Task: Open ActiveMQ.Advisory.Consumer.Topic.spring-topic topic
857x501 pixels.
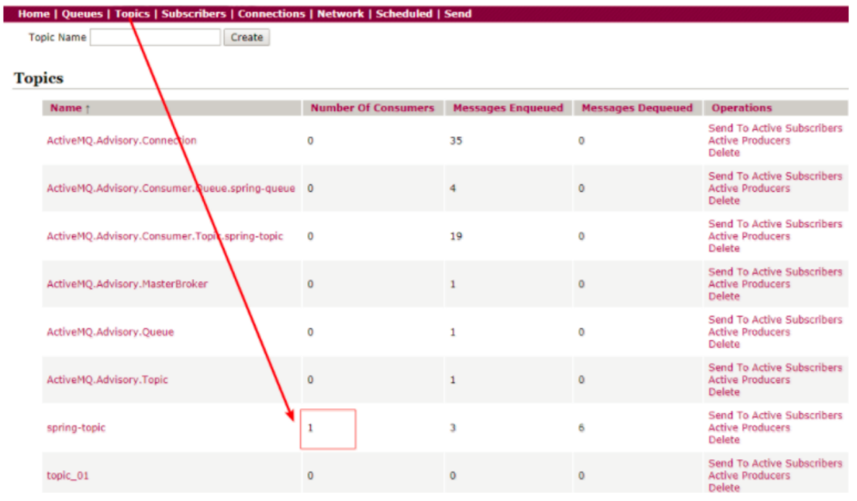Action: [164, 236]
